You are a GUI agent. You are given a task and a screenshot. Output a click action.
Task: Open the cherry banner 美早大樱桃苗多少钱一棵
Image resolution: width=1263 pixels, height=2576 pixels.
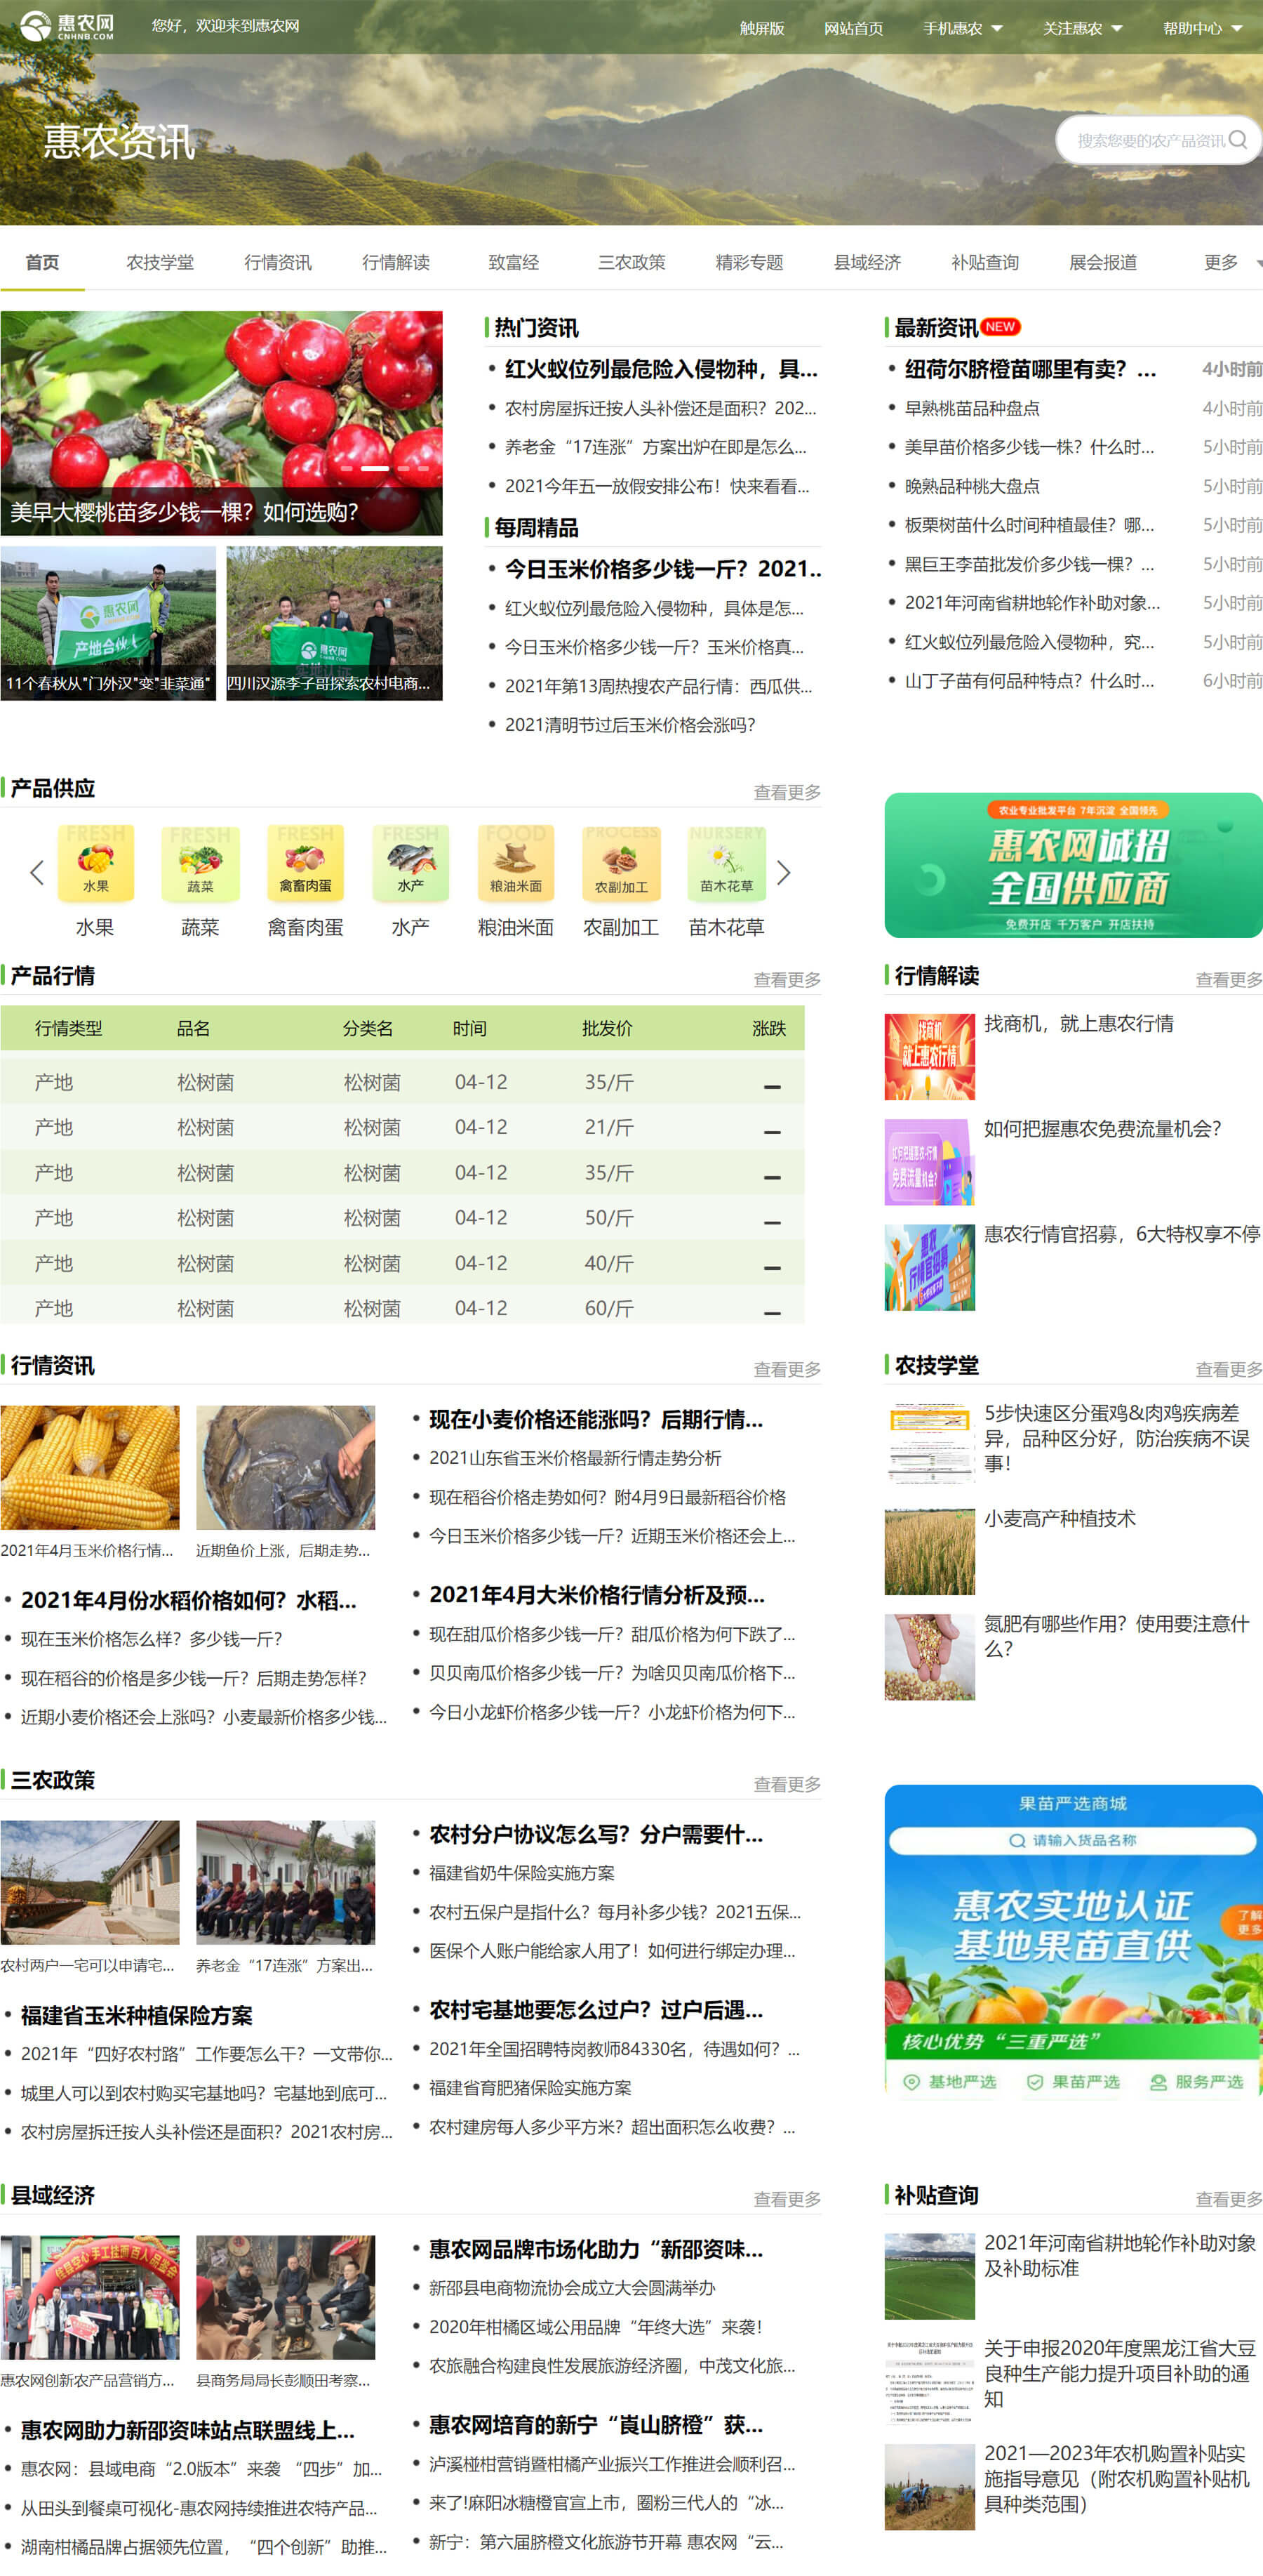(221, 423)
